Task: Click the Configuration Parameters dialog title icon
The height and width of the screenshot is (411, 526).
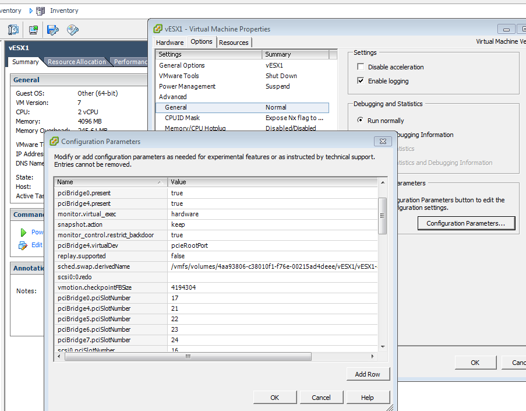Action: (54, 141)
